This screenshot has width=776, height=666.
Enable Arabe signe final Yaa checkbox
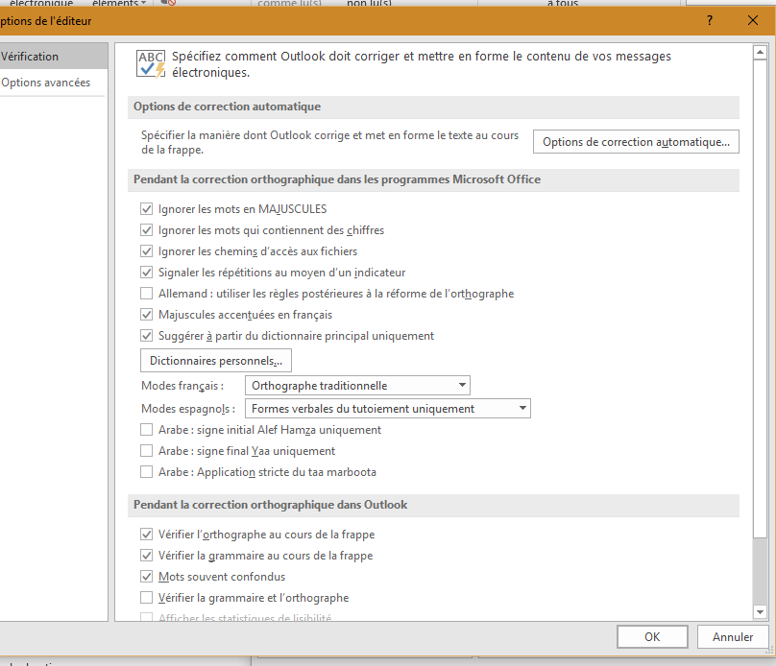pos(146,451)
